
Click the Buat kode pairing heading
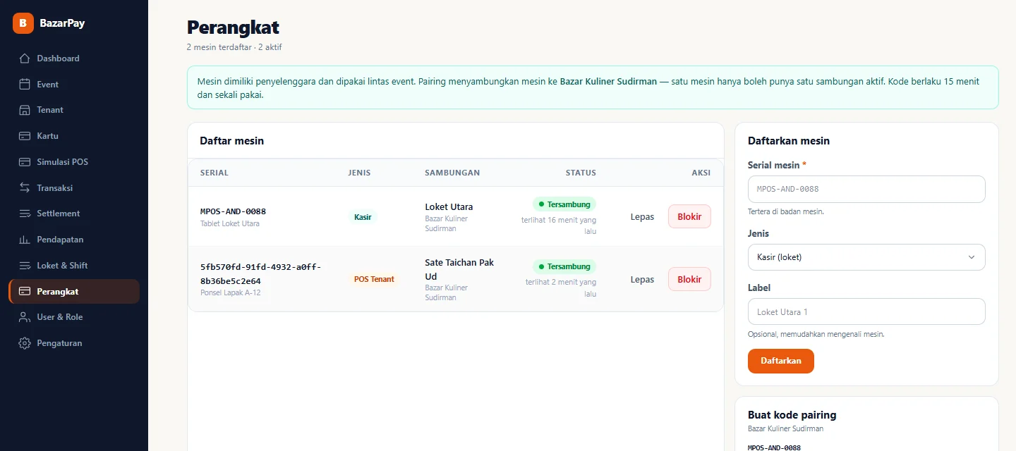click(792, 415)
